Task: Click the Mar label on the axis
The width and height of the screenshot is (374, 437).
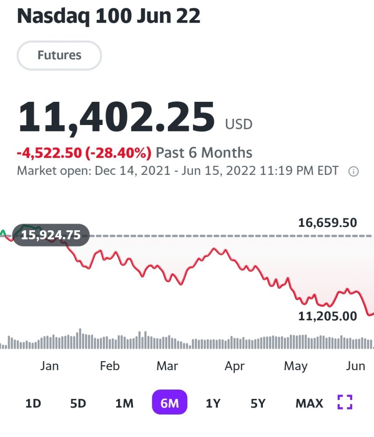Action: (x=167, y=366)
